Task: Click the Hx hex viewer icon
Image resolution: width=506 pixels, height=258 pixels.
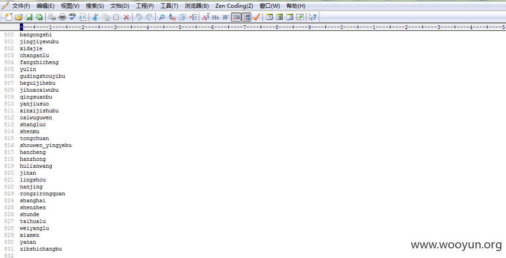Action: coord(215,17)
